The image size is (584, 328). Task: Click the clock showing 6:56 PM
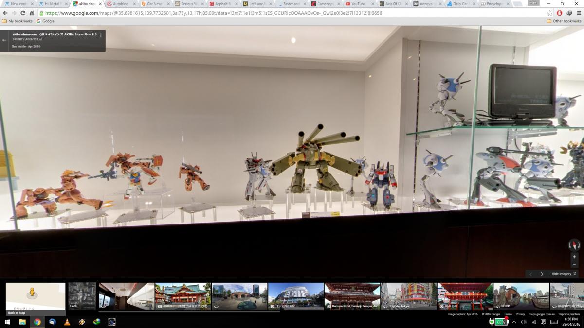(x=571, y=319)
